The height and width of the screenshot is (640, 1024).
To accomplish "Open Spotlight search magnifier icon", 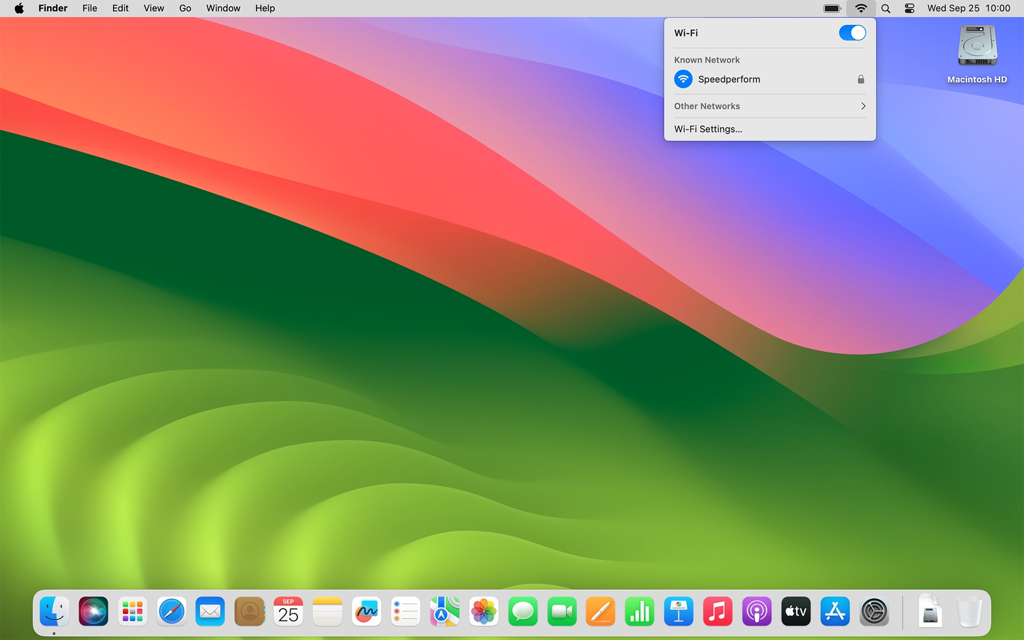I will tap(886, 9).
